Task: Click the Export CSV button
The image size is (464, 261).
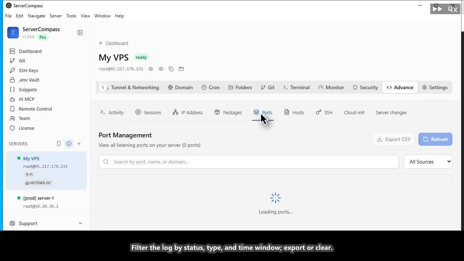Action: pyautogui.click(x=394, y=139)
